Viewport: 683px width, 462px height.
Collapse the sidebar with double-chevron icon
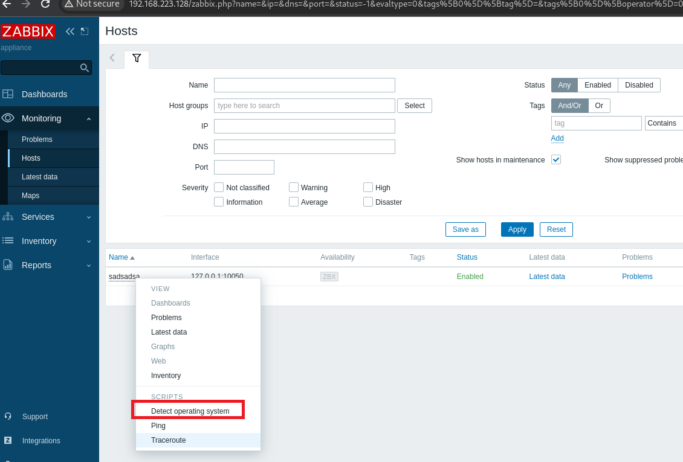pos(70,31)
